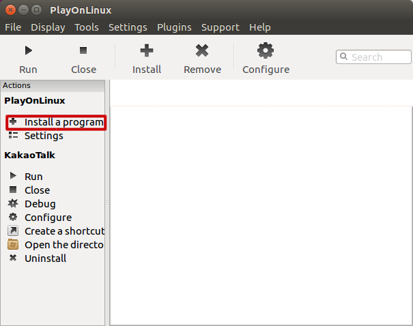
Task: Click the plus icon beside Install a program
Action: pos(13,121)
